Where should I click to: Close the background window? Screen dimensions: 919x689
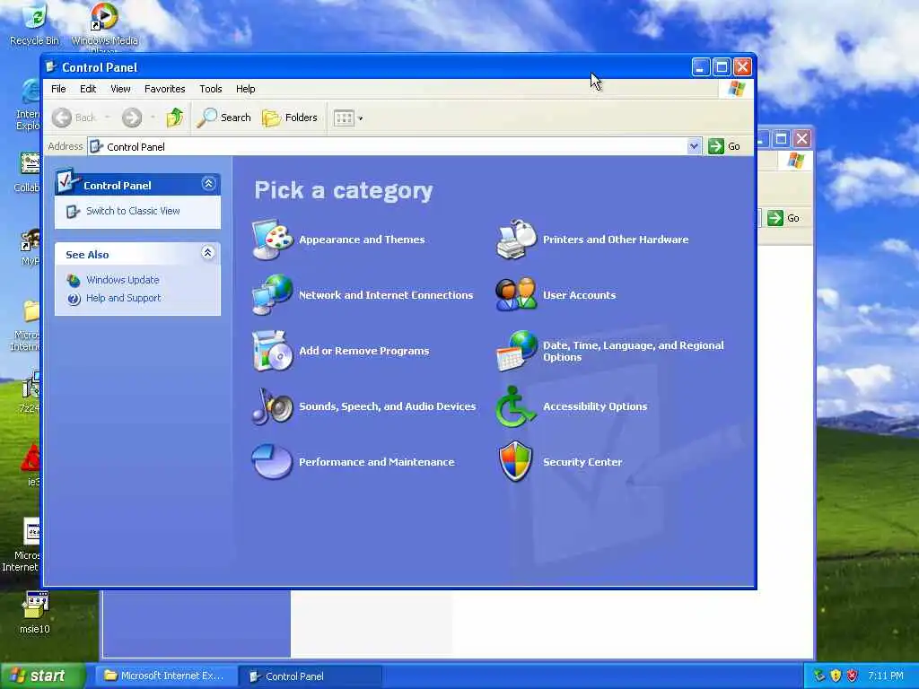[801, 138]
